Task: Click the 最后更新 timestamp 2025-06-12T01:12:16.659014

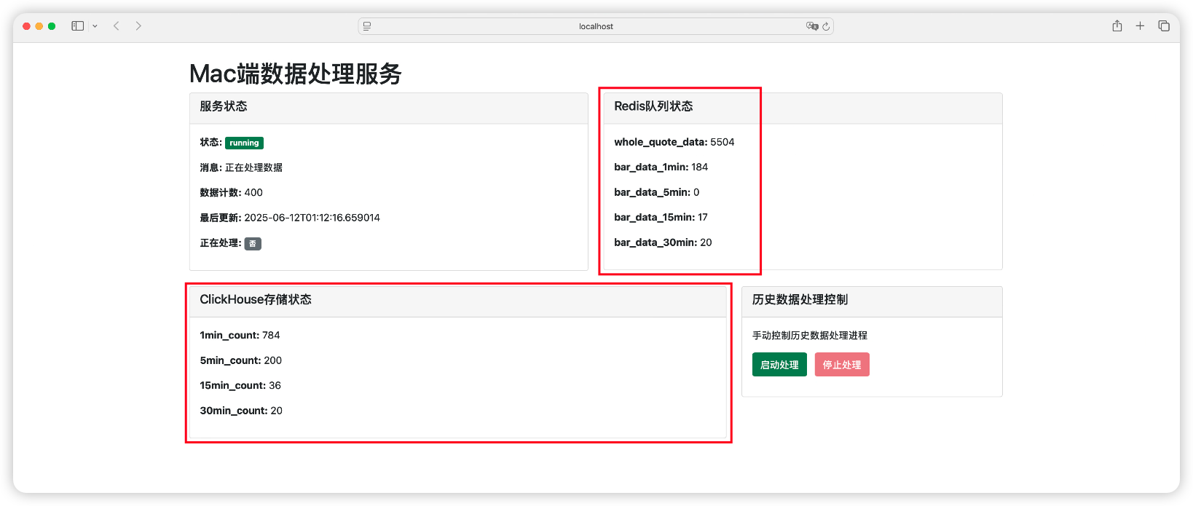Action: coord(312,218)
